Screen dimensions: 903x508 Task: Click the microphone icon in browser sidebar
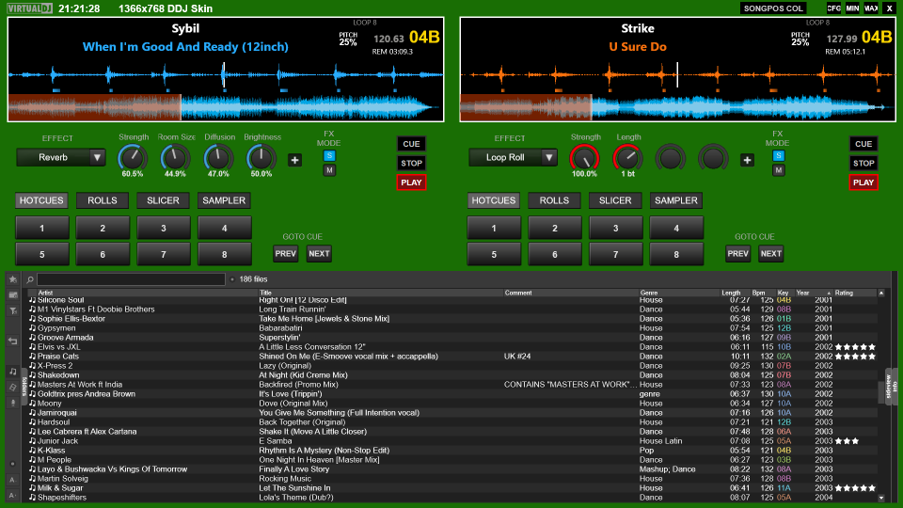(x=13, y=402)
